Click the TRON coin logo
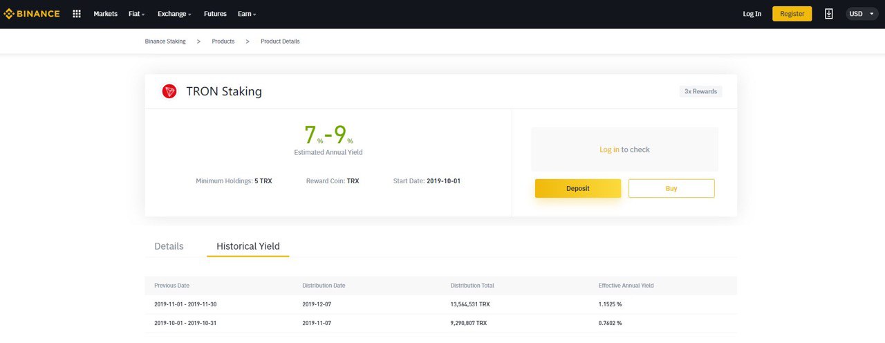This screenshot has width=885, height=343. tap(169, 91)
